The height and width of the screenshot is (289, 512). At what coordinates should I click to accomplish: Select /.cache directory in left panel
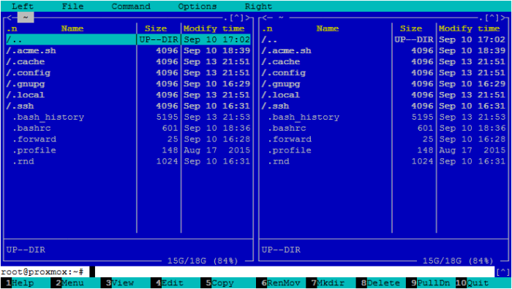[x=128, y=62]
